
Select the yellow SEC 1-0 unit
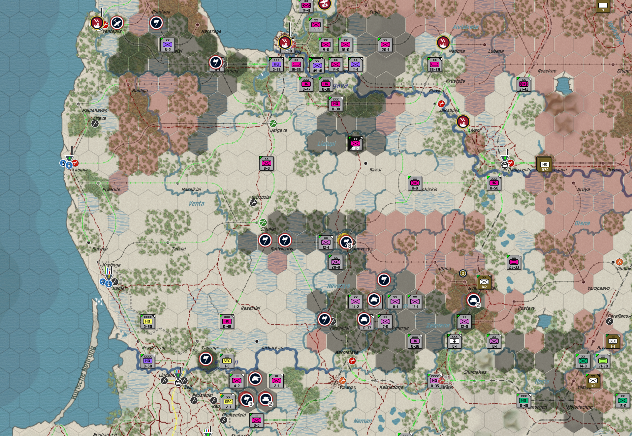(227, 361)
